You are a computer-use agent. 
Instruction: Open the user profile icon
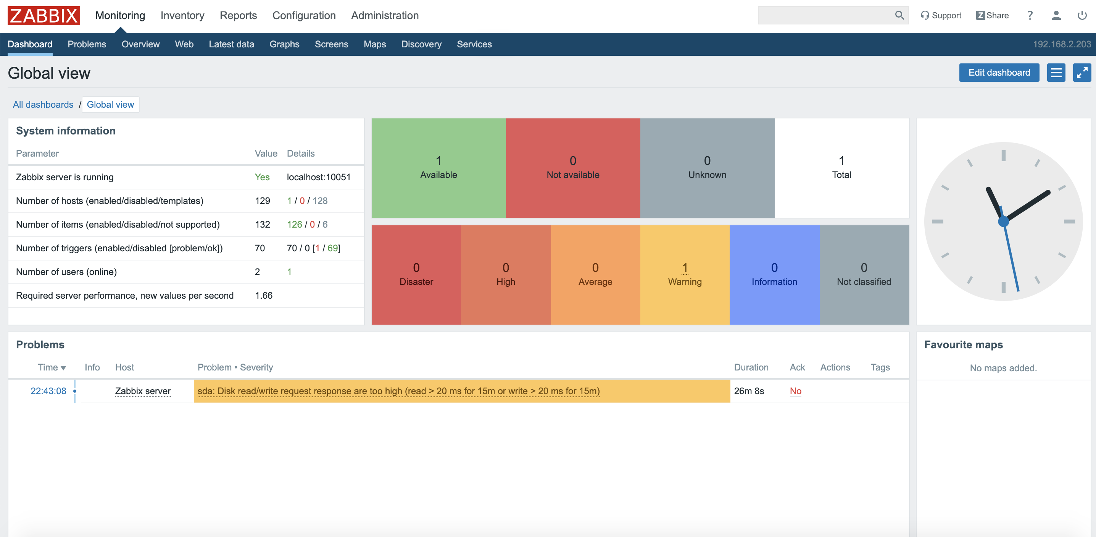coord(1056,15)
